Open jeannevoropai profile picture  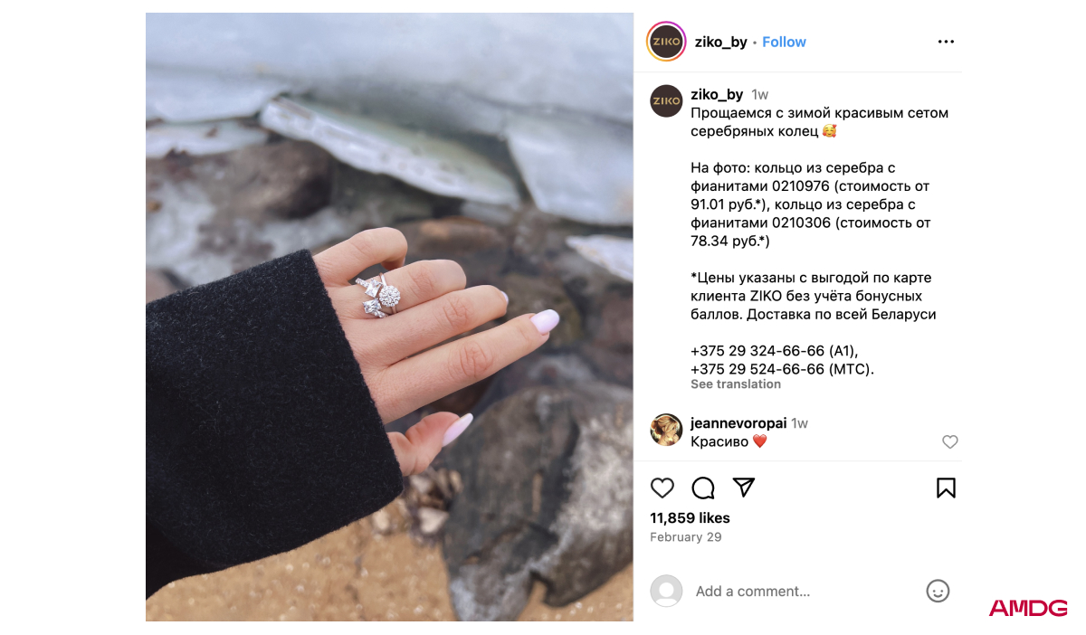pos(666,430)
